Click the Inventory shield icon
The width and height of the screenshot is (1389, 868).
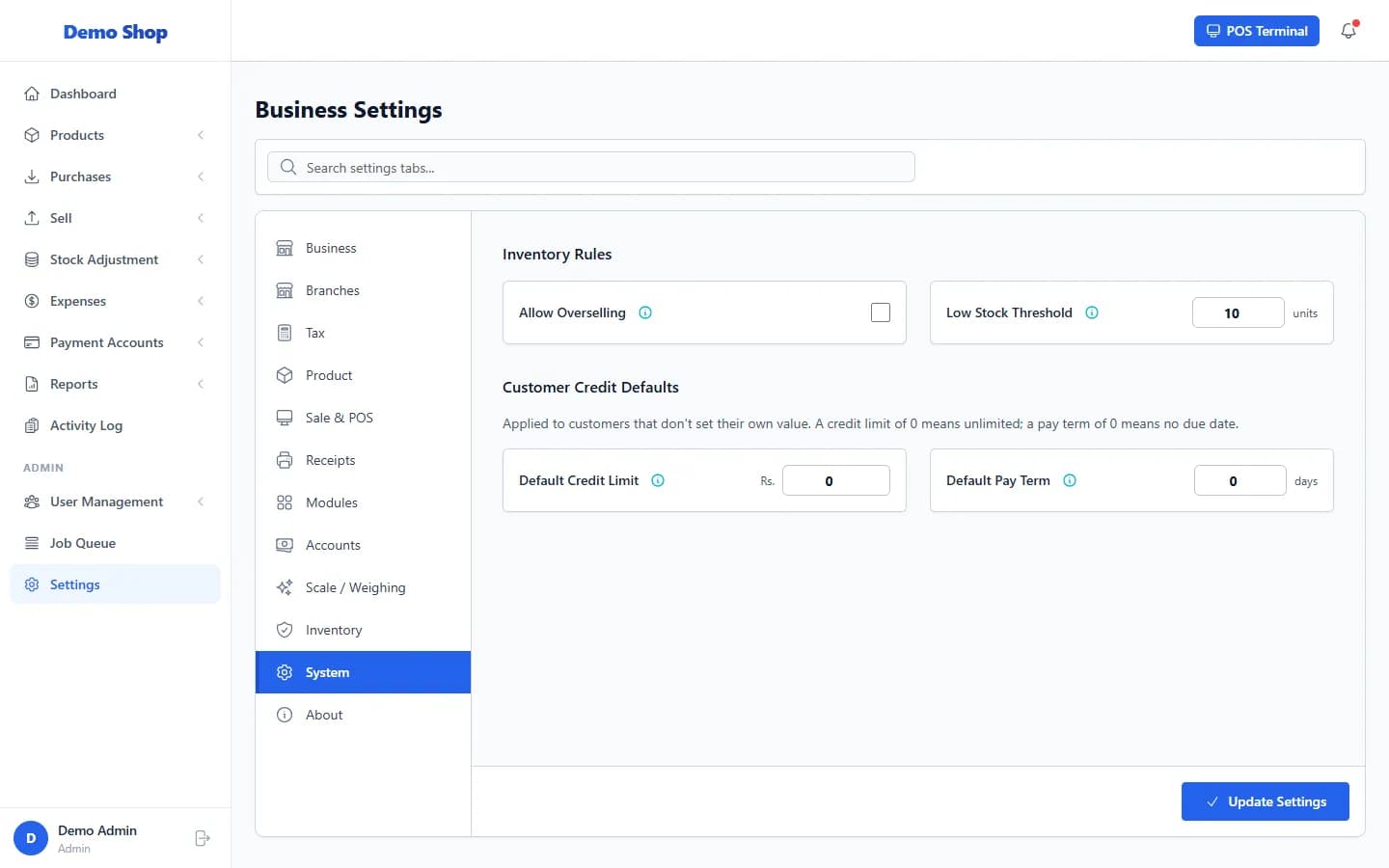coord(285,630)
